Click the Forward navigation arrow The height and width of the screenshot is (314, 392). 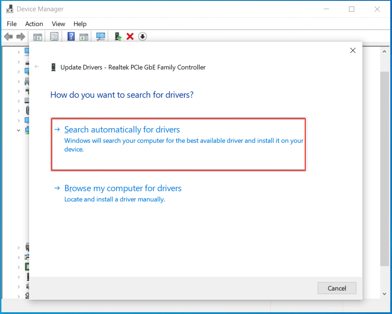click(x=20, y=36)
